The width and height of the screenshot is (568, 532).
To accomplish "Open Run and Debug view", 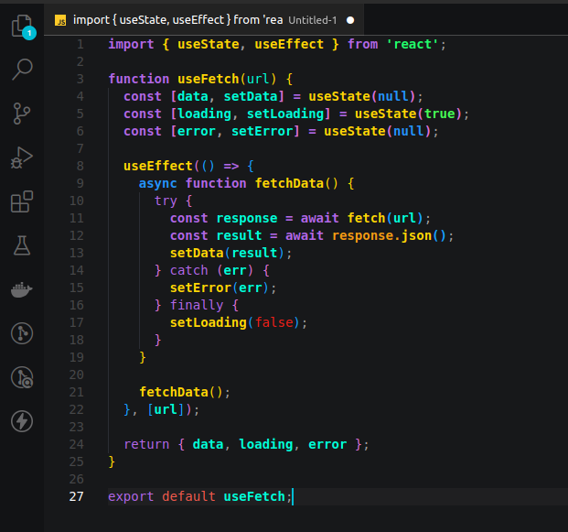I will [x=22, y=157].
